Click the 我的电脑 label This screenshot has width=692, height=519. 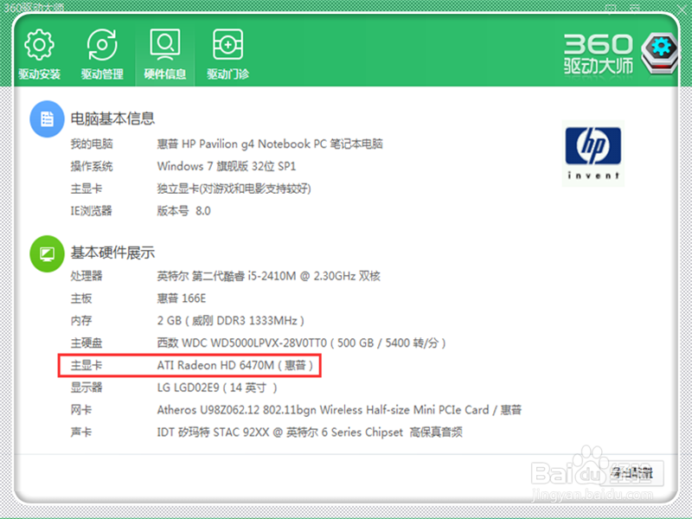tap(92, 144)
